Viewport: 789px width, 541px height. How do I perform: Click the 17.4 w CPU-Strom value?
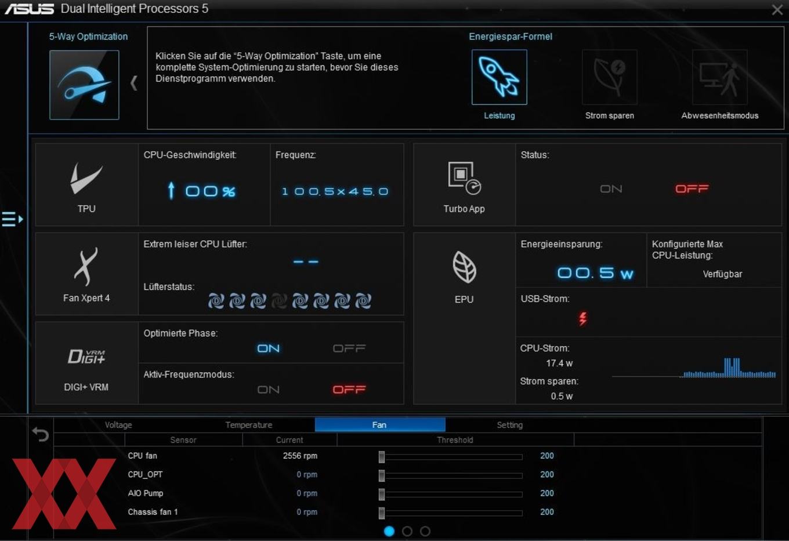[x=559, y=363]
